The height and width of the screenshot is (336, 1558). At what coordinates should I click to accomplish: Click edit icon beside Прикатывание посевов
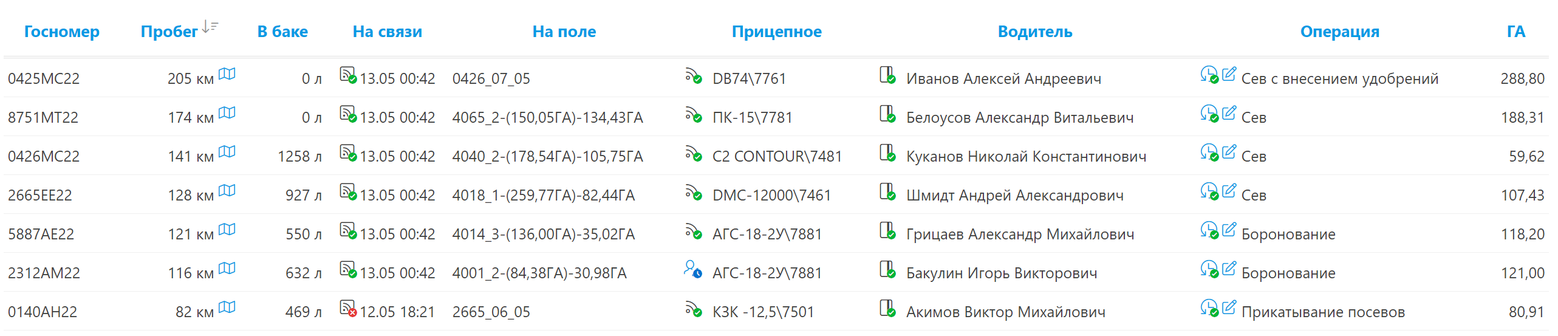pos(1229,307)
